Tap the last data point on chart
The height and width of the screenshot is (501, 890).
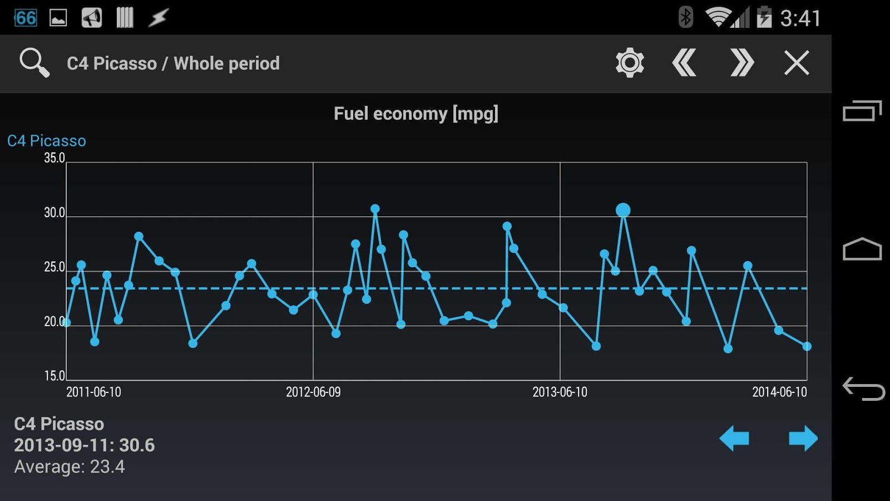click(x=807, y=346)
